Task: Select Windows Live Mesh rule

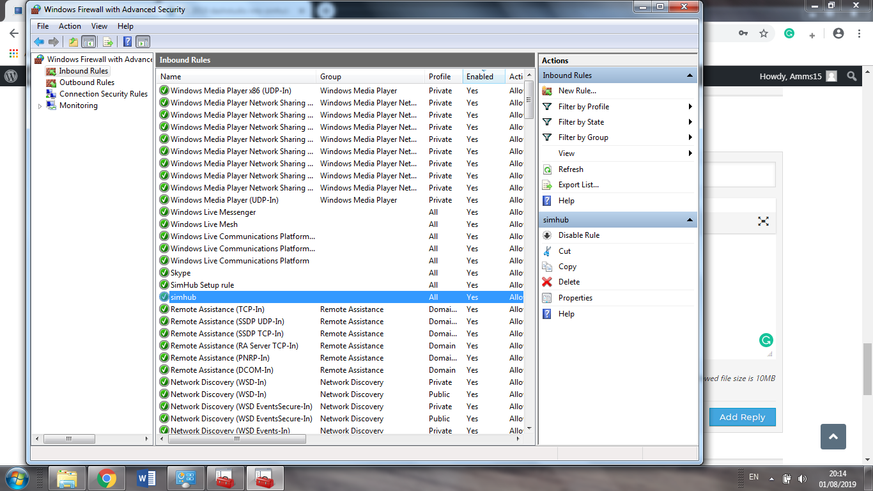Action: [x=341, y=224]
